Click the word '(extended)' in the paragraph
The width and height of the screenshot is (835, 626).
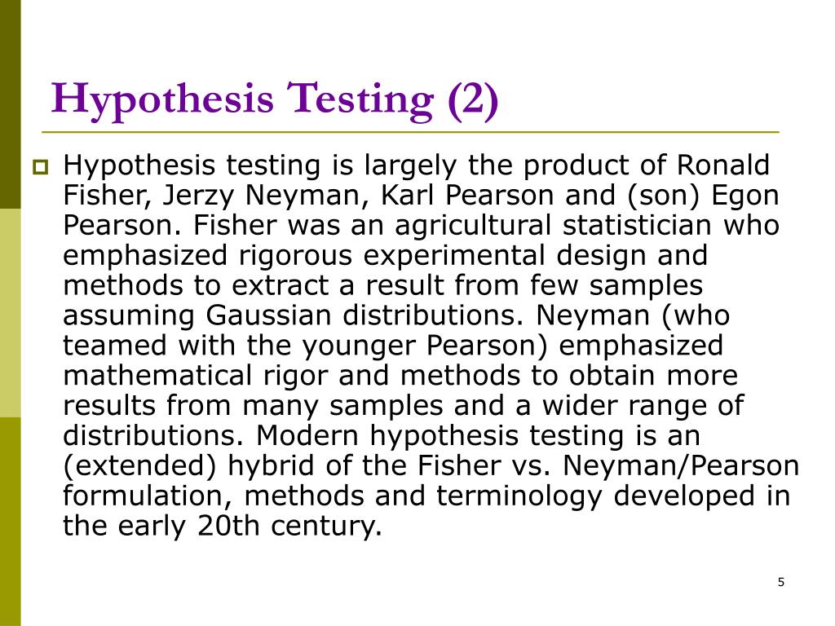pos(139,465)
